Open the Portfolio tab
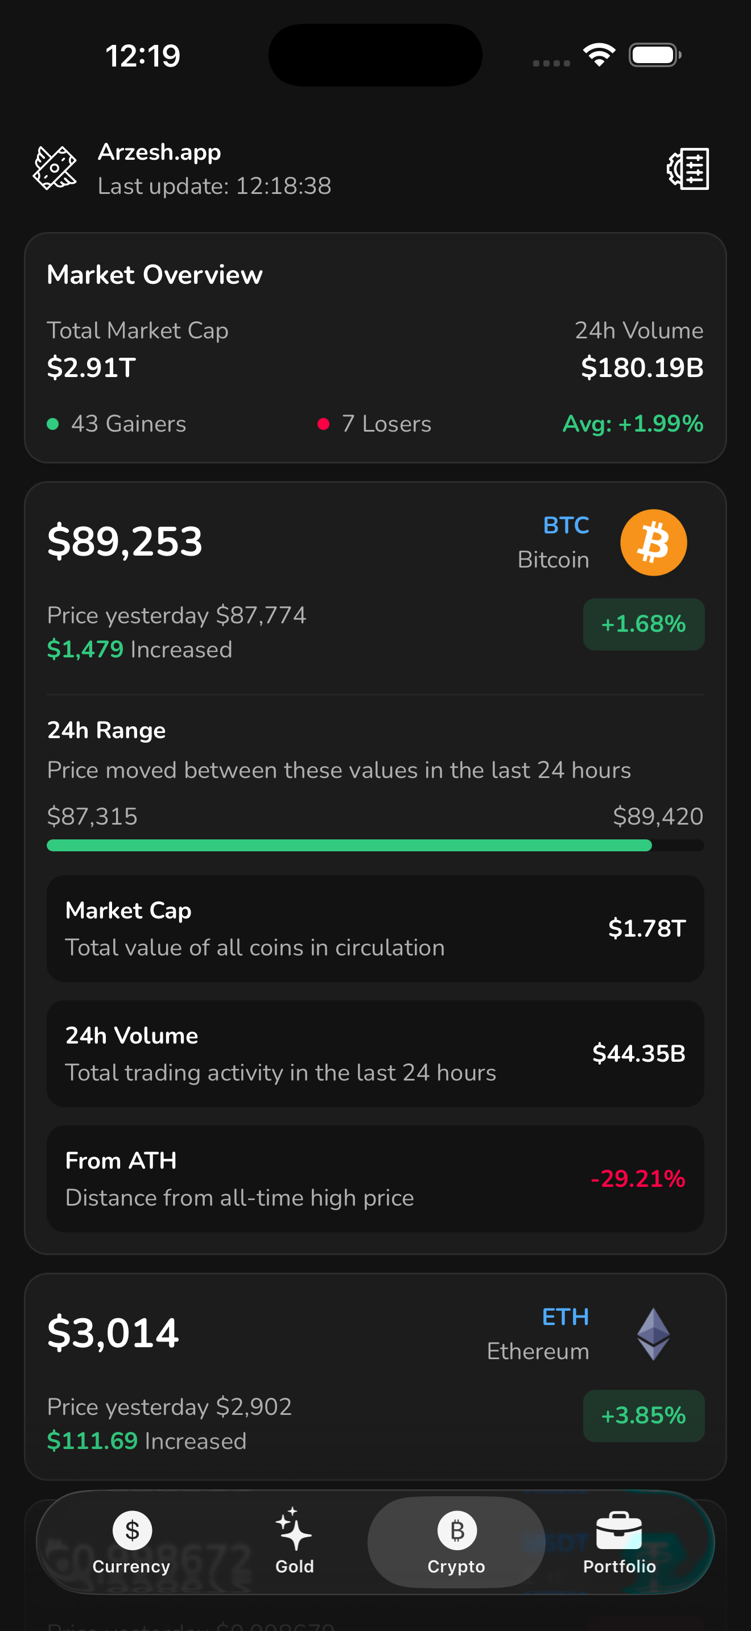This screenshot has height=1631, width=751. 619,1543
